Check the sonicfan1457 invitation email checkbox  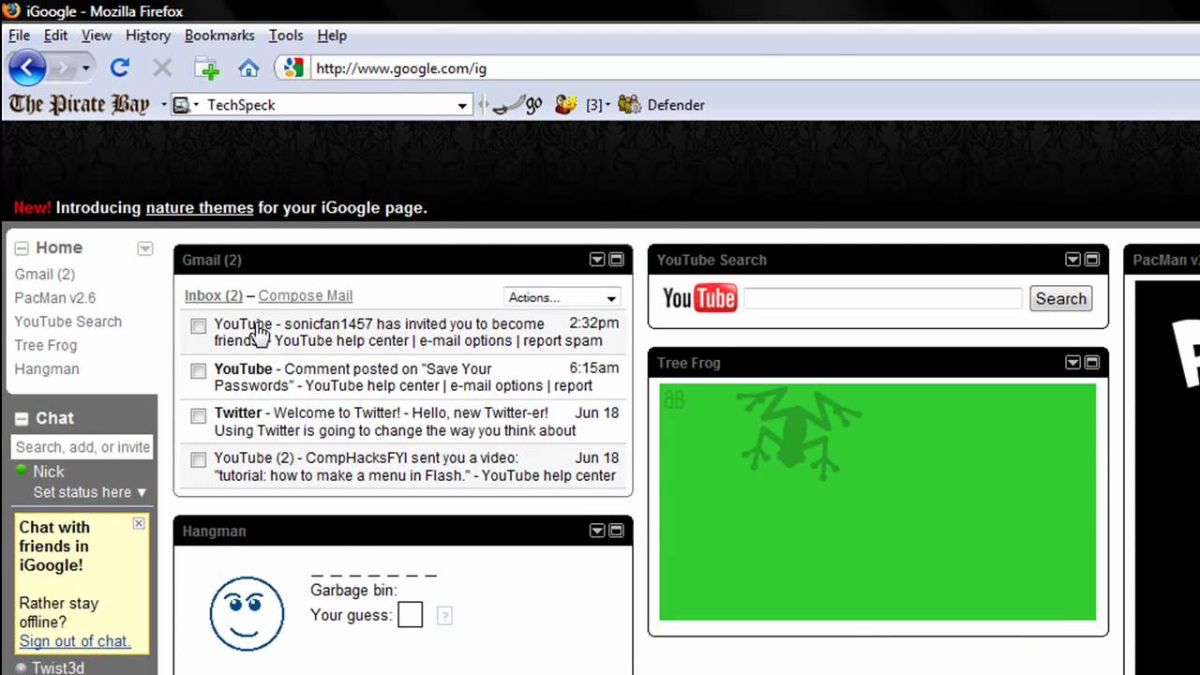tap(199, 326)
